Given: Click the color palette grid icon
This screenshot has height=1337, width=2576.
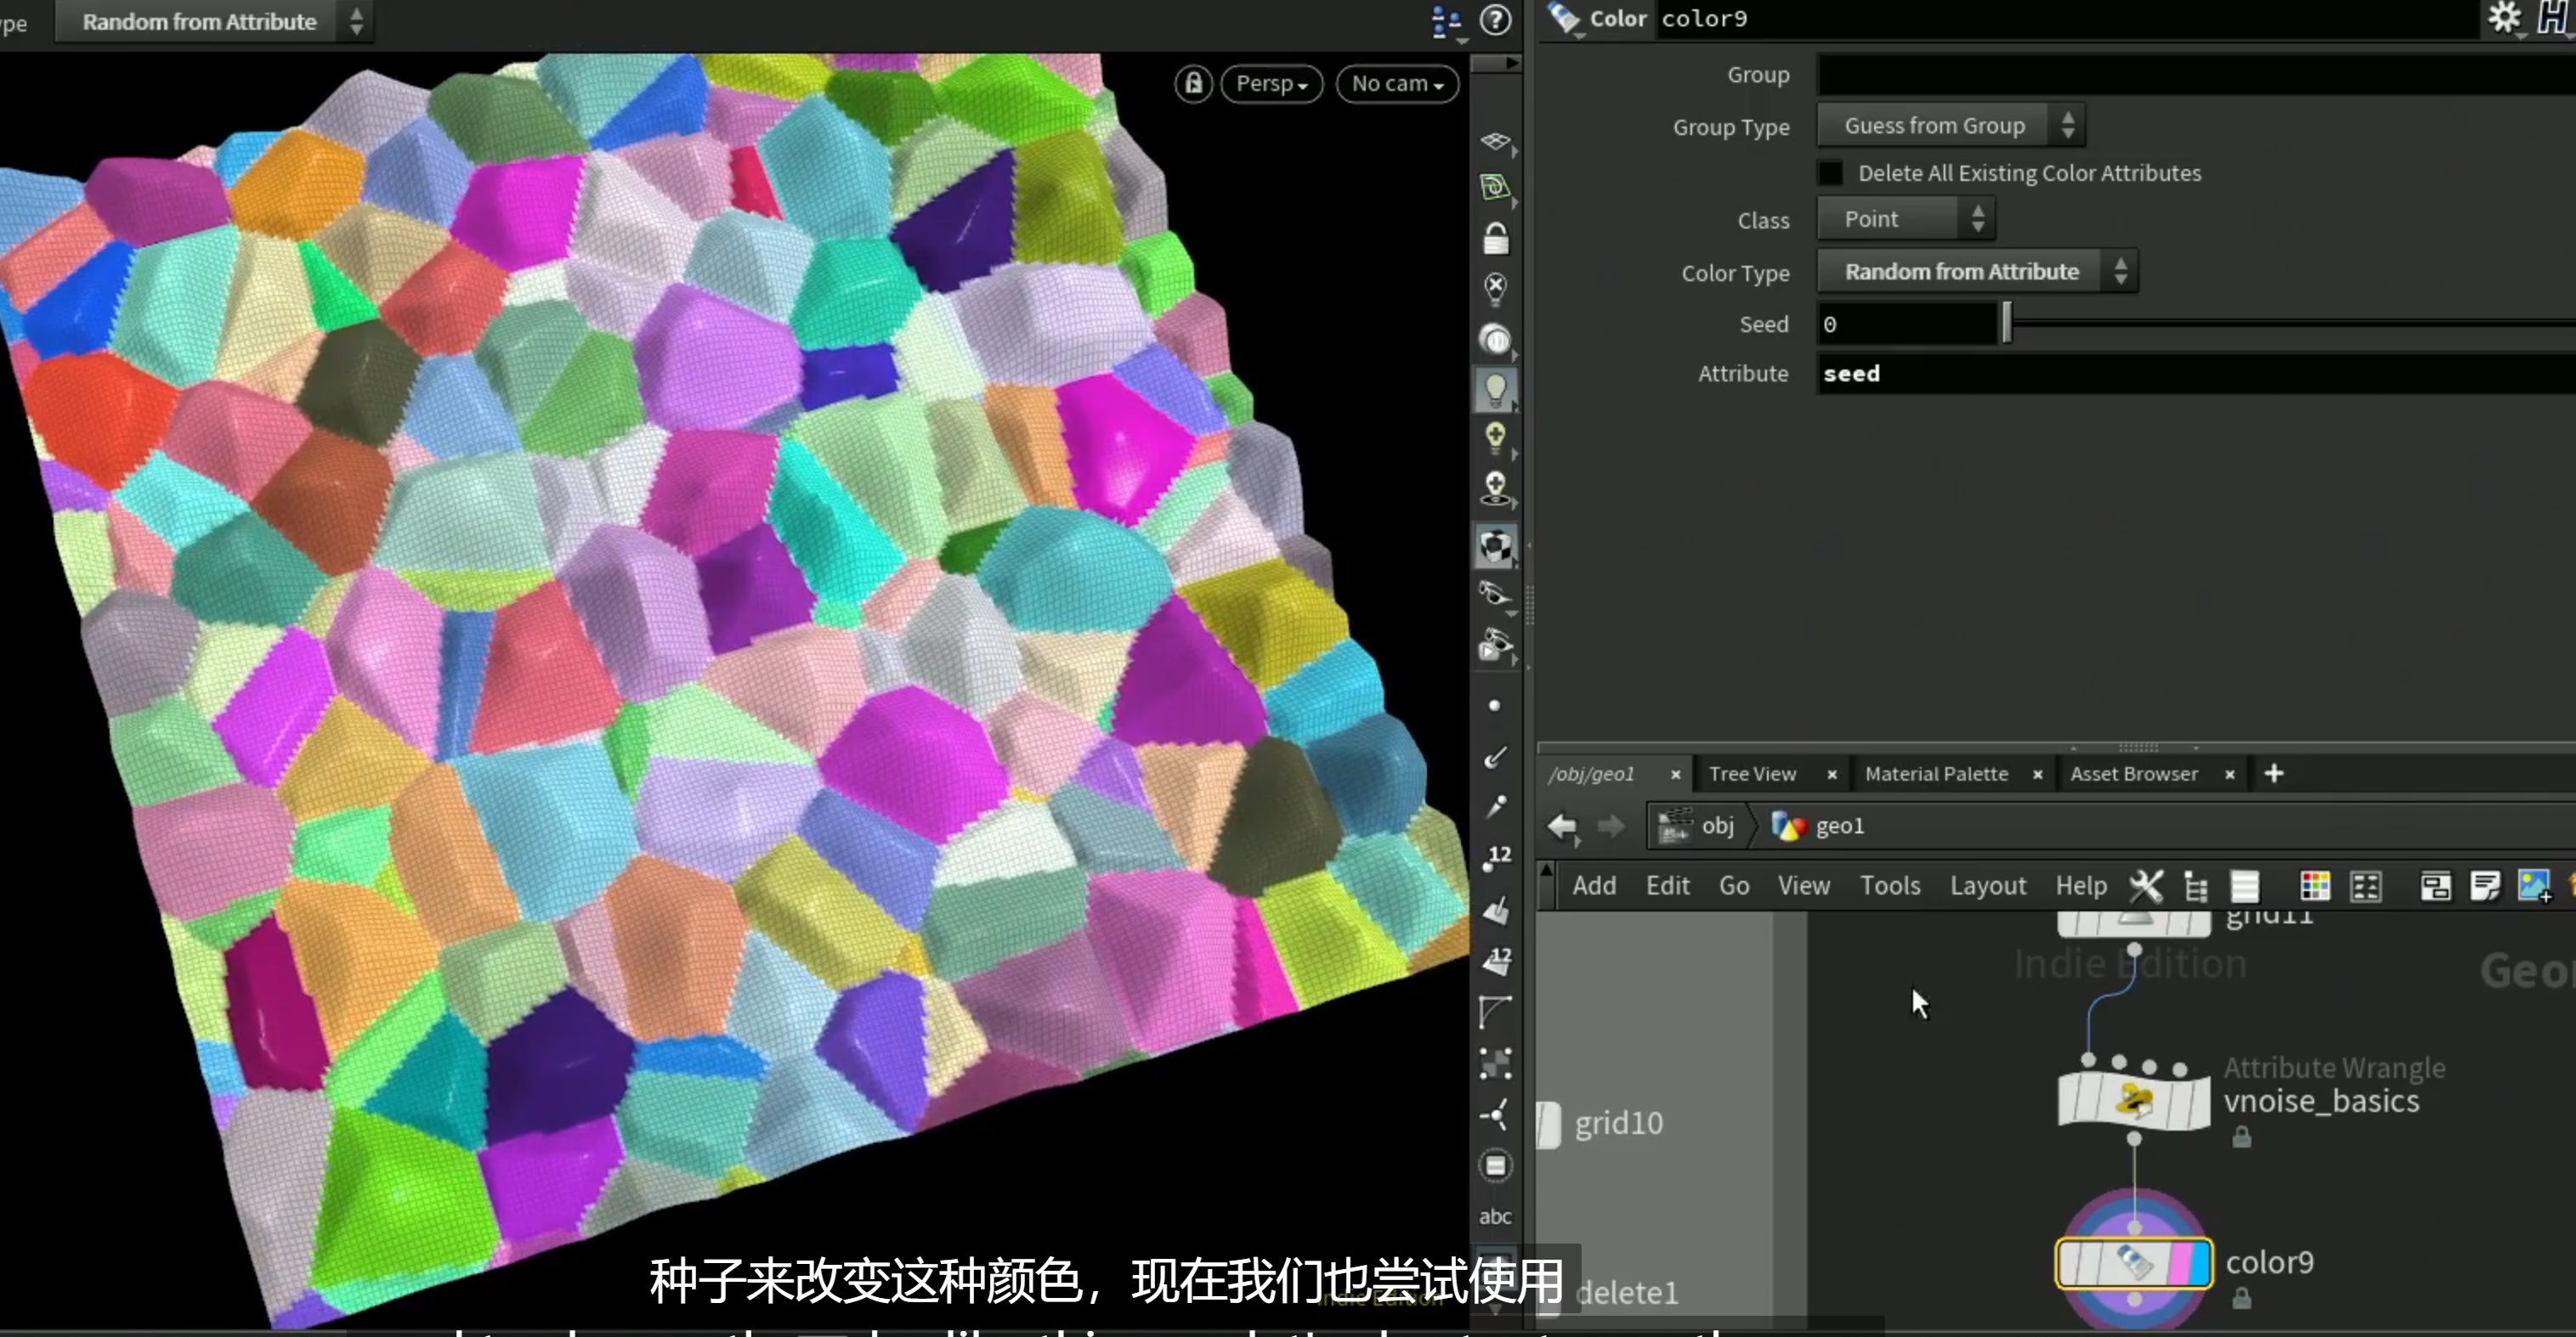Looking at the screenshot, I should tap(2315, 885).
